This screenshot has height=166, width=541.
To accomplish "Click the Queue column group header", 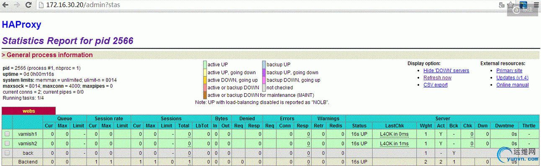I will point(64,119).
